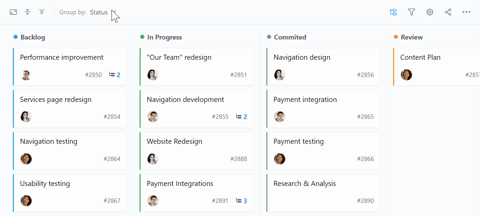Open the Research & Analysis card
Screen dimensions: 480x216
coord(323,193)
